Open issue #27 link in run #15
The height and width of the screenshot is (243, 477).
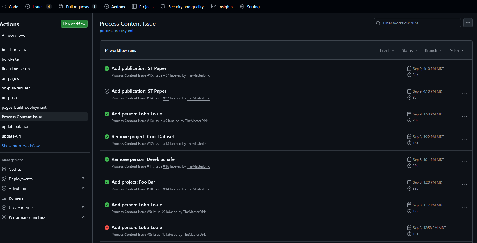coord(166,75)
